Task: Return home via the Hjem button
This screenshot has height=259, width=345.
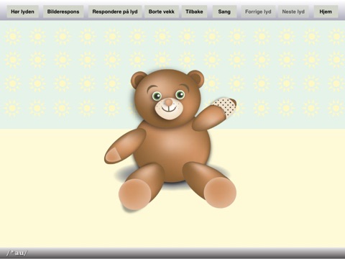Action: (x=326, y=12)
